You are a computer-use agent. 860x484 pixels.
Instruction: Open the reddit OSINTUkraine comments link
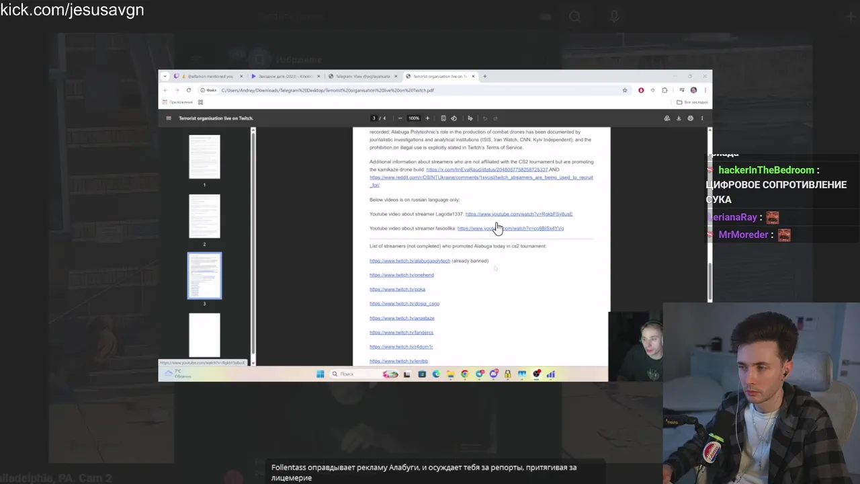pyautogui.click(x=481, y=177)
